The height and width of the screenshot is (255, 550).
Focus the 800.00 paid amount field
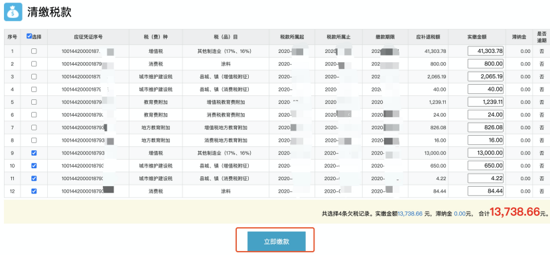pyautogui.click(x=486, y=64)
